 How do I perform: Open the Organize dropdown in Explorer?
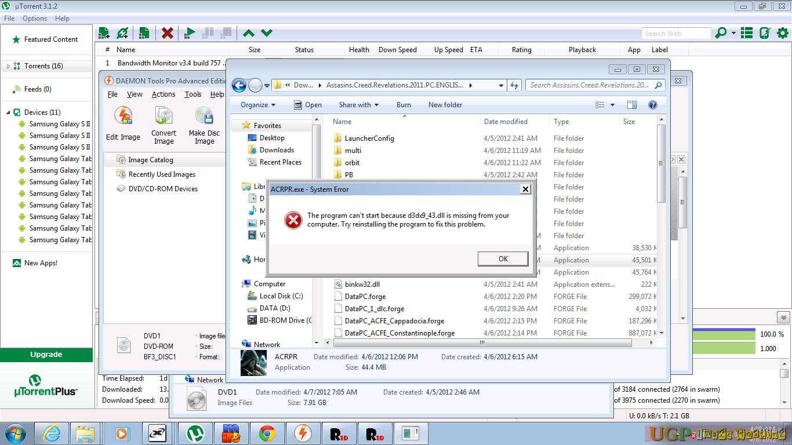coord(258,105)
